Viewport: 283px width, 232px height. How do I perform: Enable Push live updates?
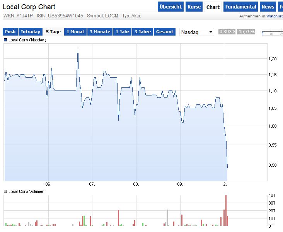[10, 32]
